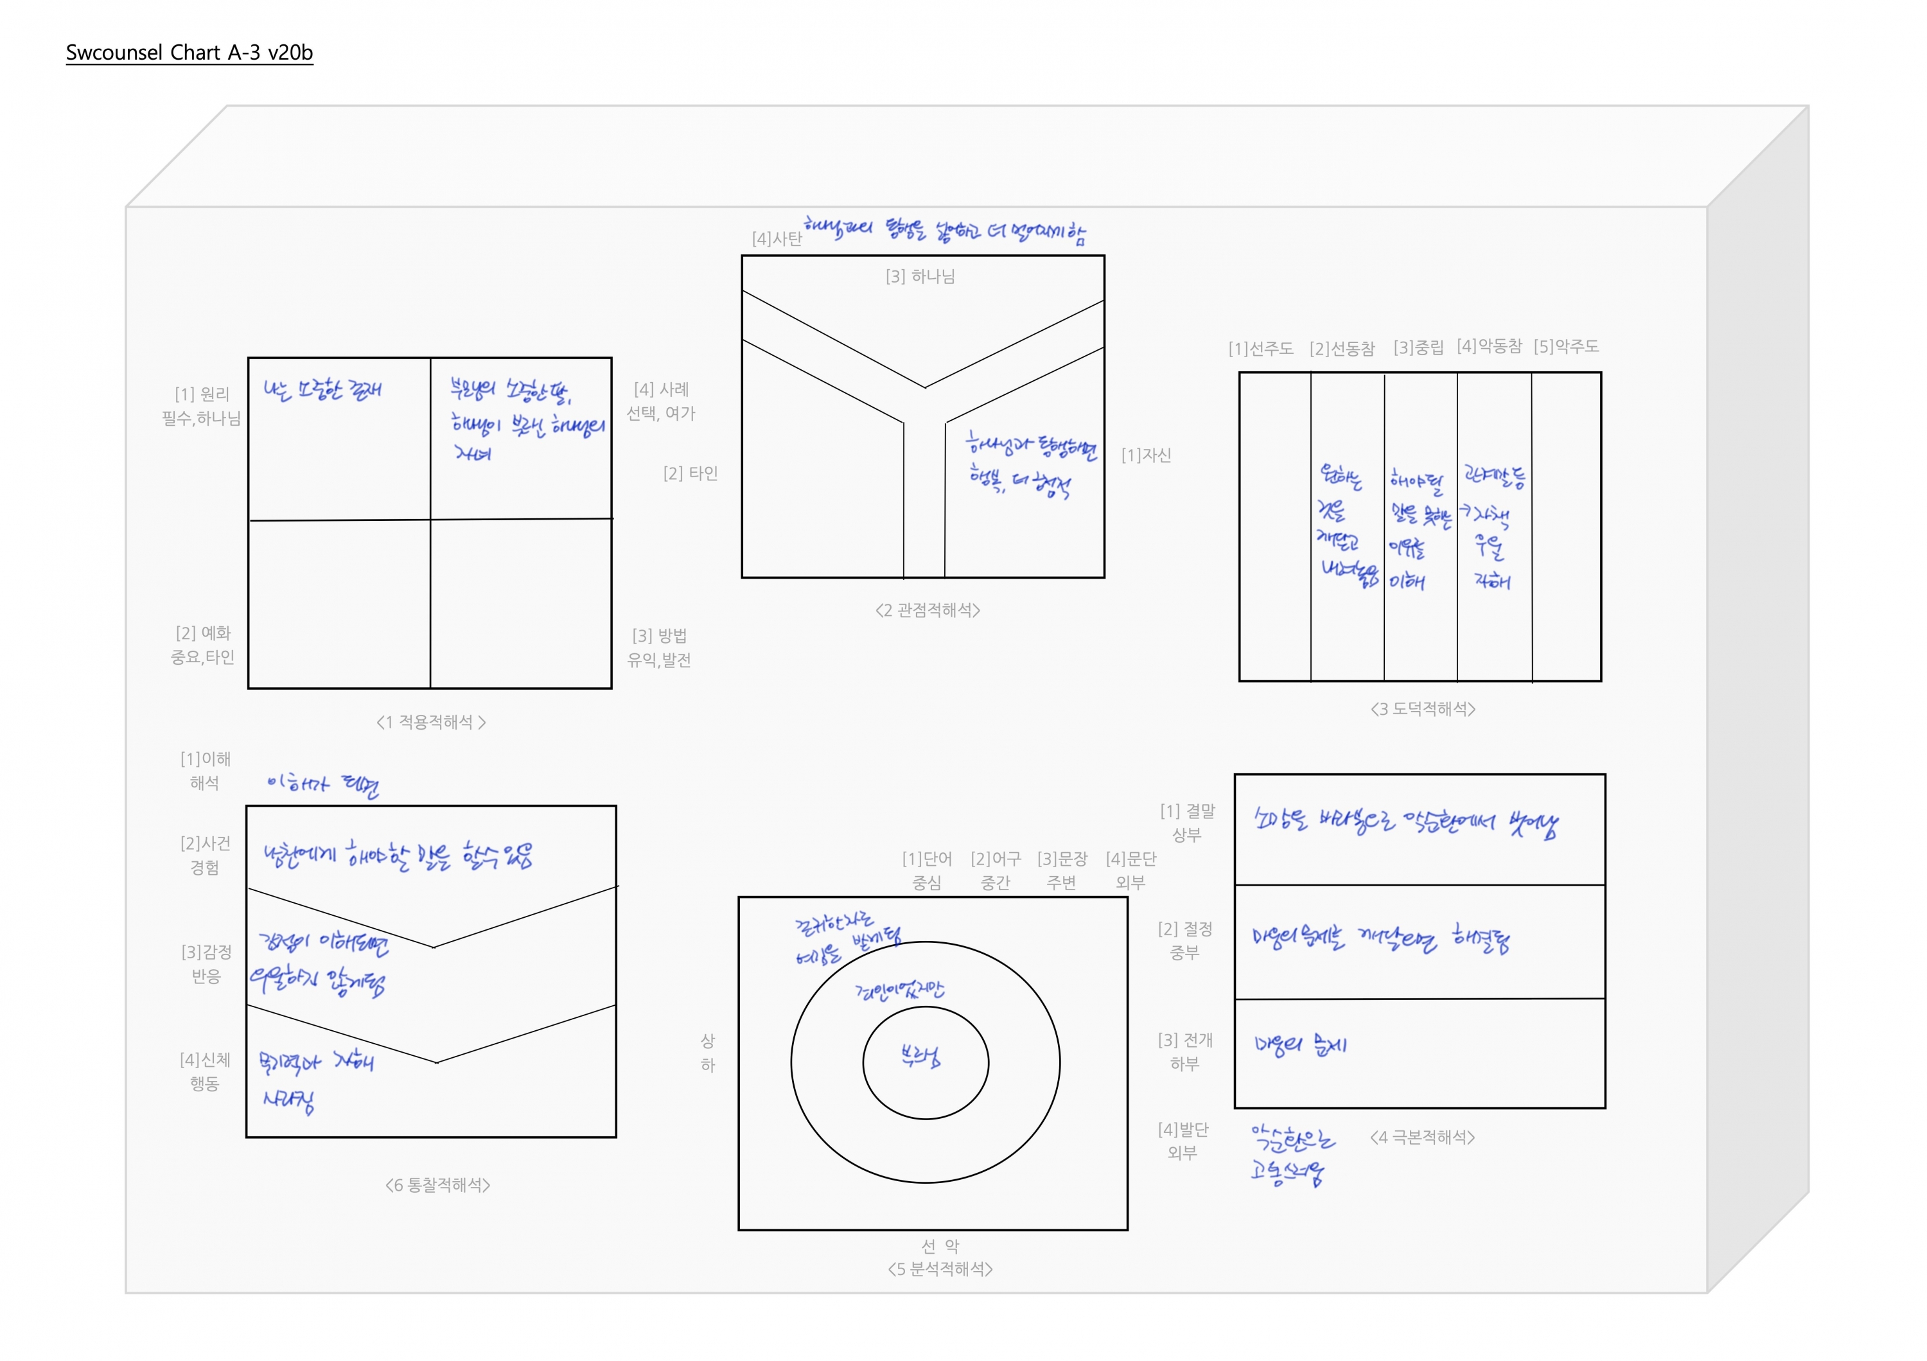Select the [1]선주도 column header

[x=1261, y=348]
